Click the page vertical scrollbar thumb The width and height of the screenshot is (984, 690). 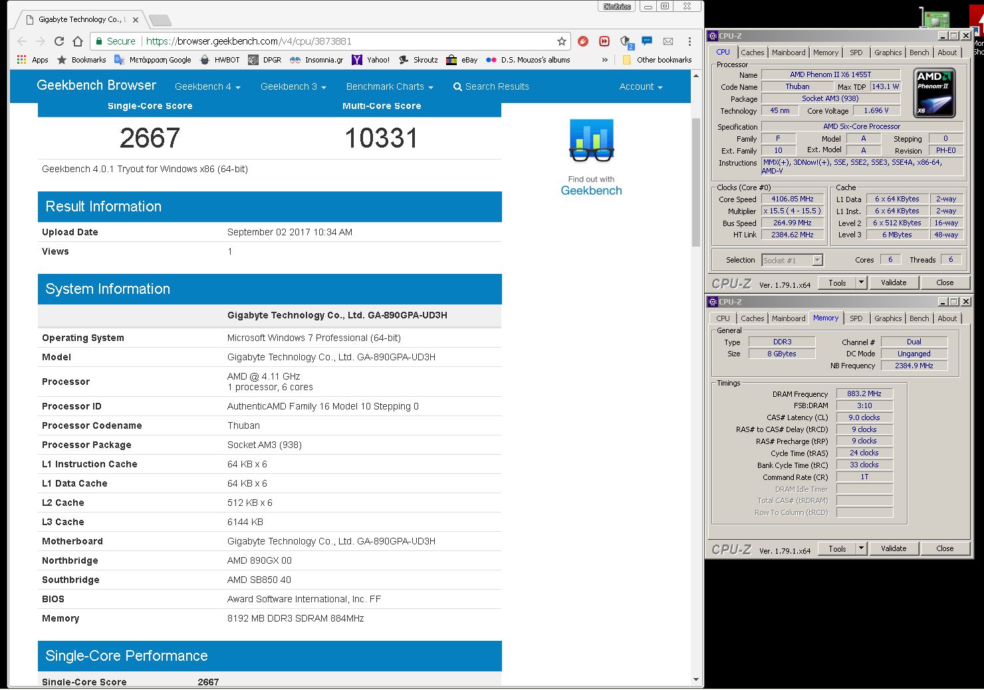pos(696,182)
